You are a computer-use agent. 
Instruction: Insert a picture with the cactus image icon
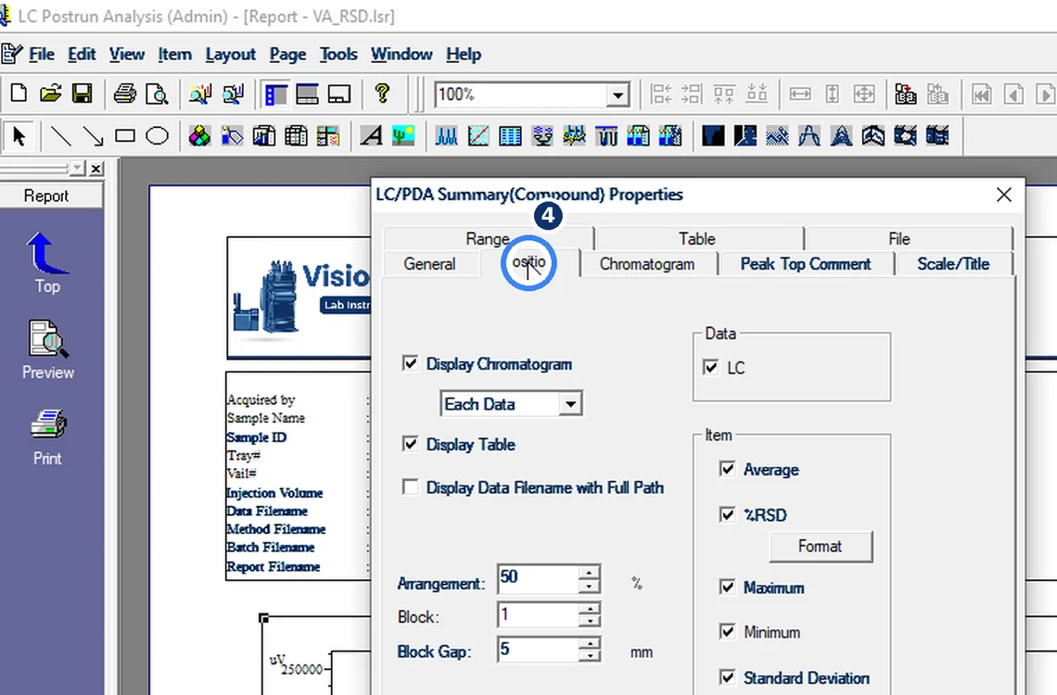point(403,135)
